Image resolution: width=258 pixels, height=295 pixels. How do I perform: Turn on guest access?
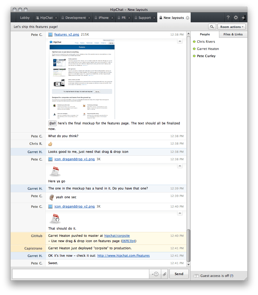click(196, 276)
